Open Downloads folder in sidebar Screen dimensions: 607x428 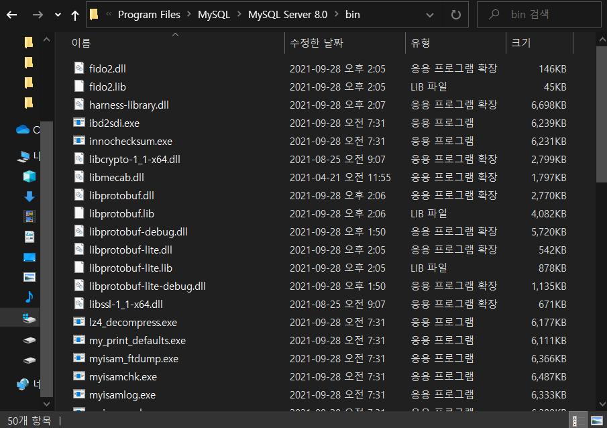30,197
